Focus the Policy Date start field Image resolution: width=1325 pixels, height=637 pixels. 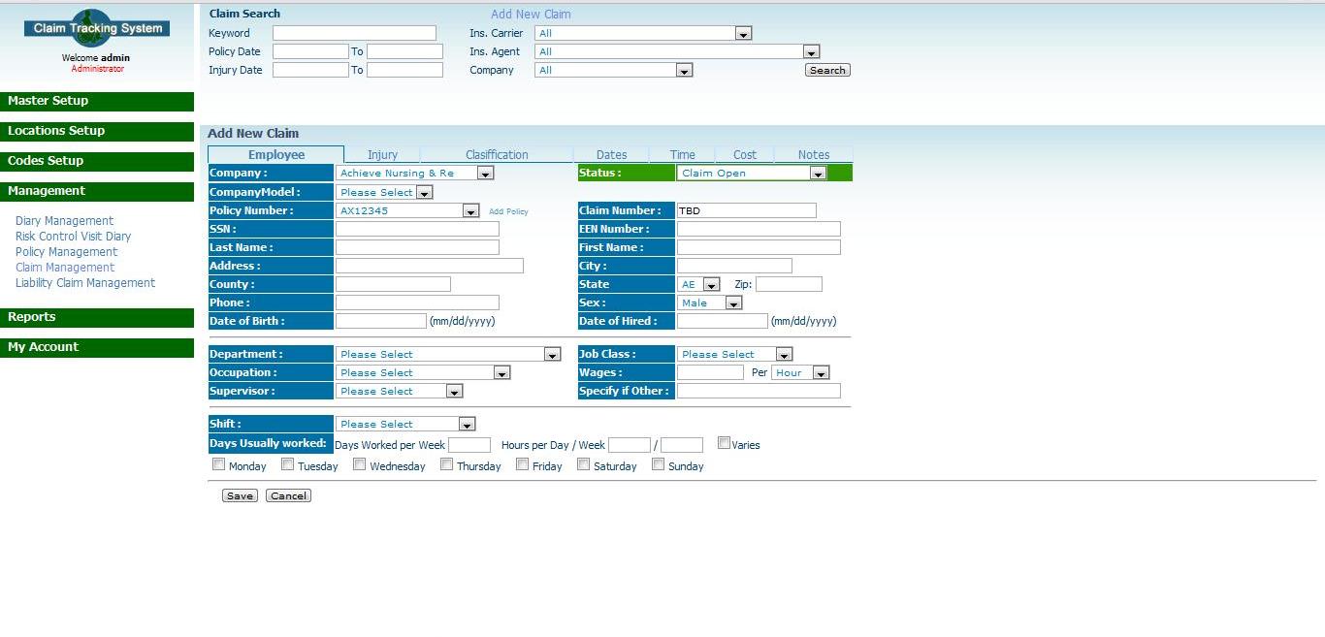click(x=310, y=51)
